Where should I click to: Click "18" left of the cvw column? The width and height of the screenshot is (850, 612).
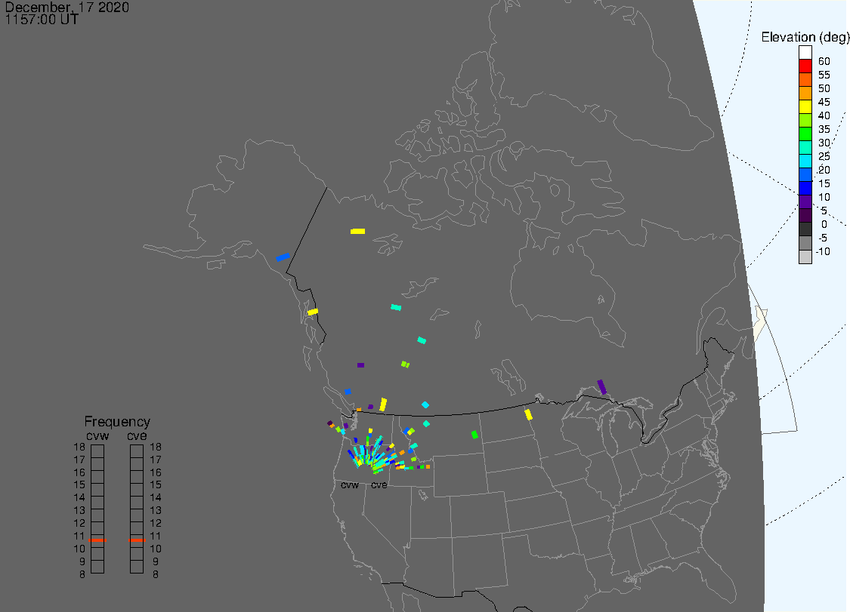(79, 447)
